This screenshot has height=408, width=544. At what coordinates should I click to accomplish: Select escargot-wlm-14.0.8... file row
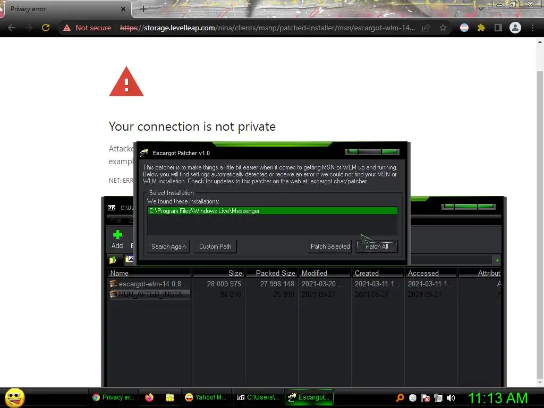coord(304,284)
